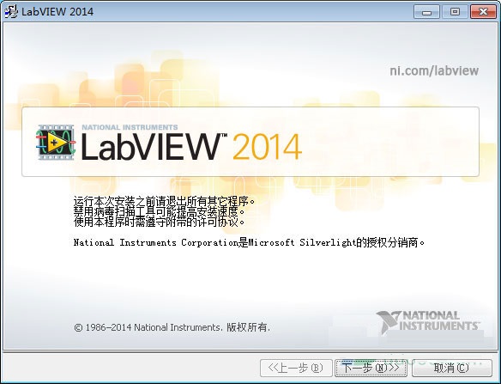
Task: Minimize the LabVIEW 2014 installer window
Action: pos(426,12)
